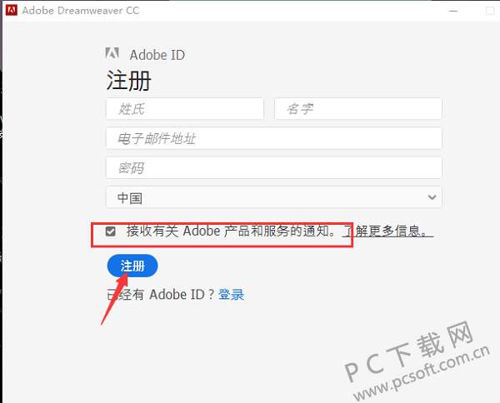Minimize the Adobe Dreamweaver CC window

click(453, 11)
